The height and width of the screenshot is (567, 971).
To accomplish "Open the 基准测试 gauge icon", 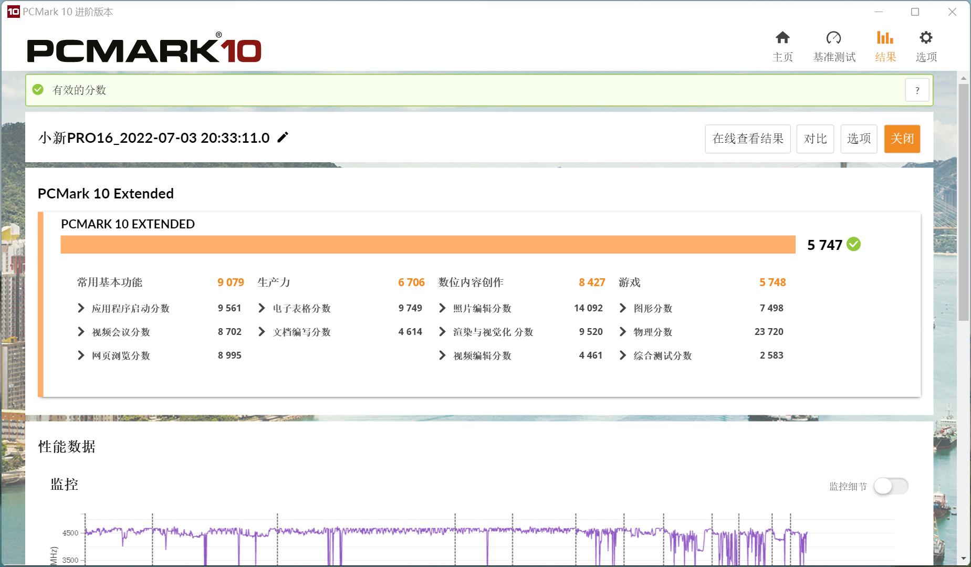I will point(833,38).
